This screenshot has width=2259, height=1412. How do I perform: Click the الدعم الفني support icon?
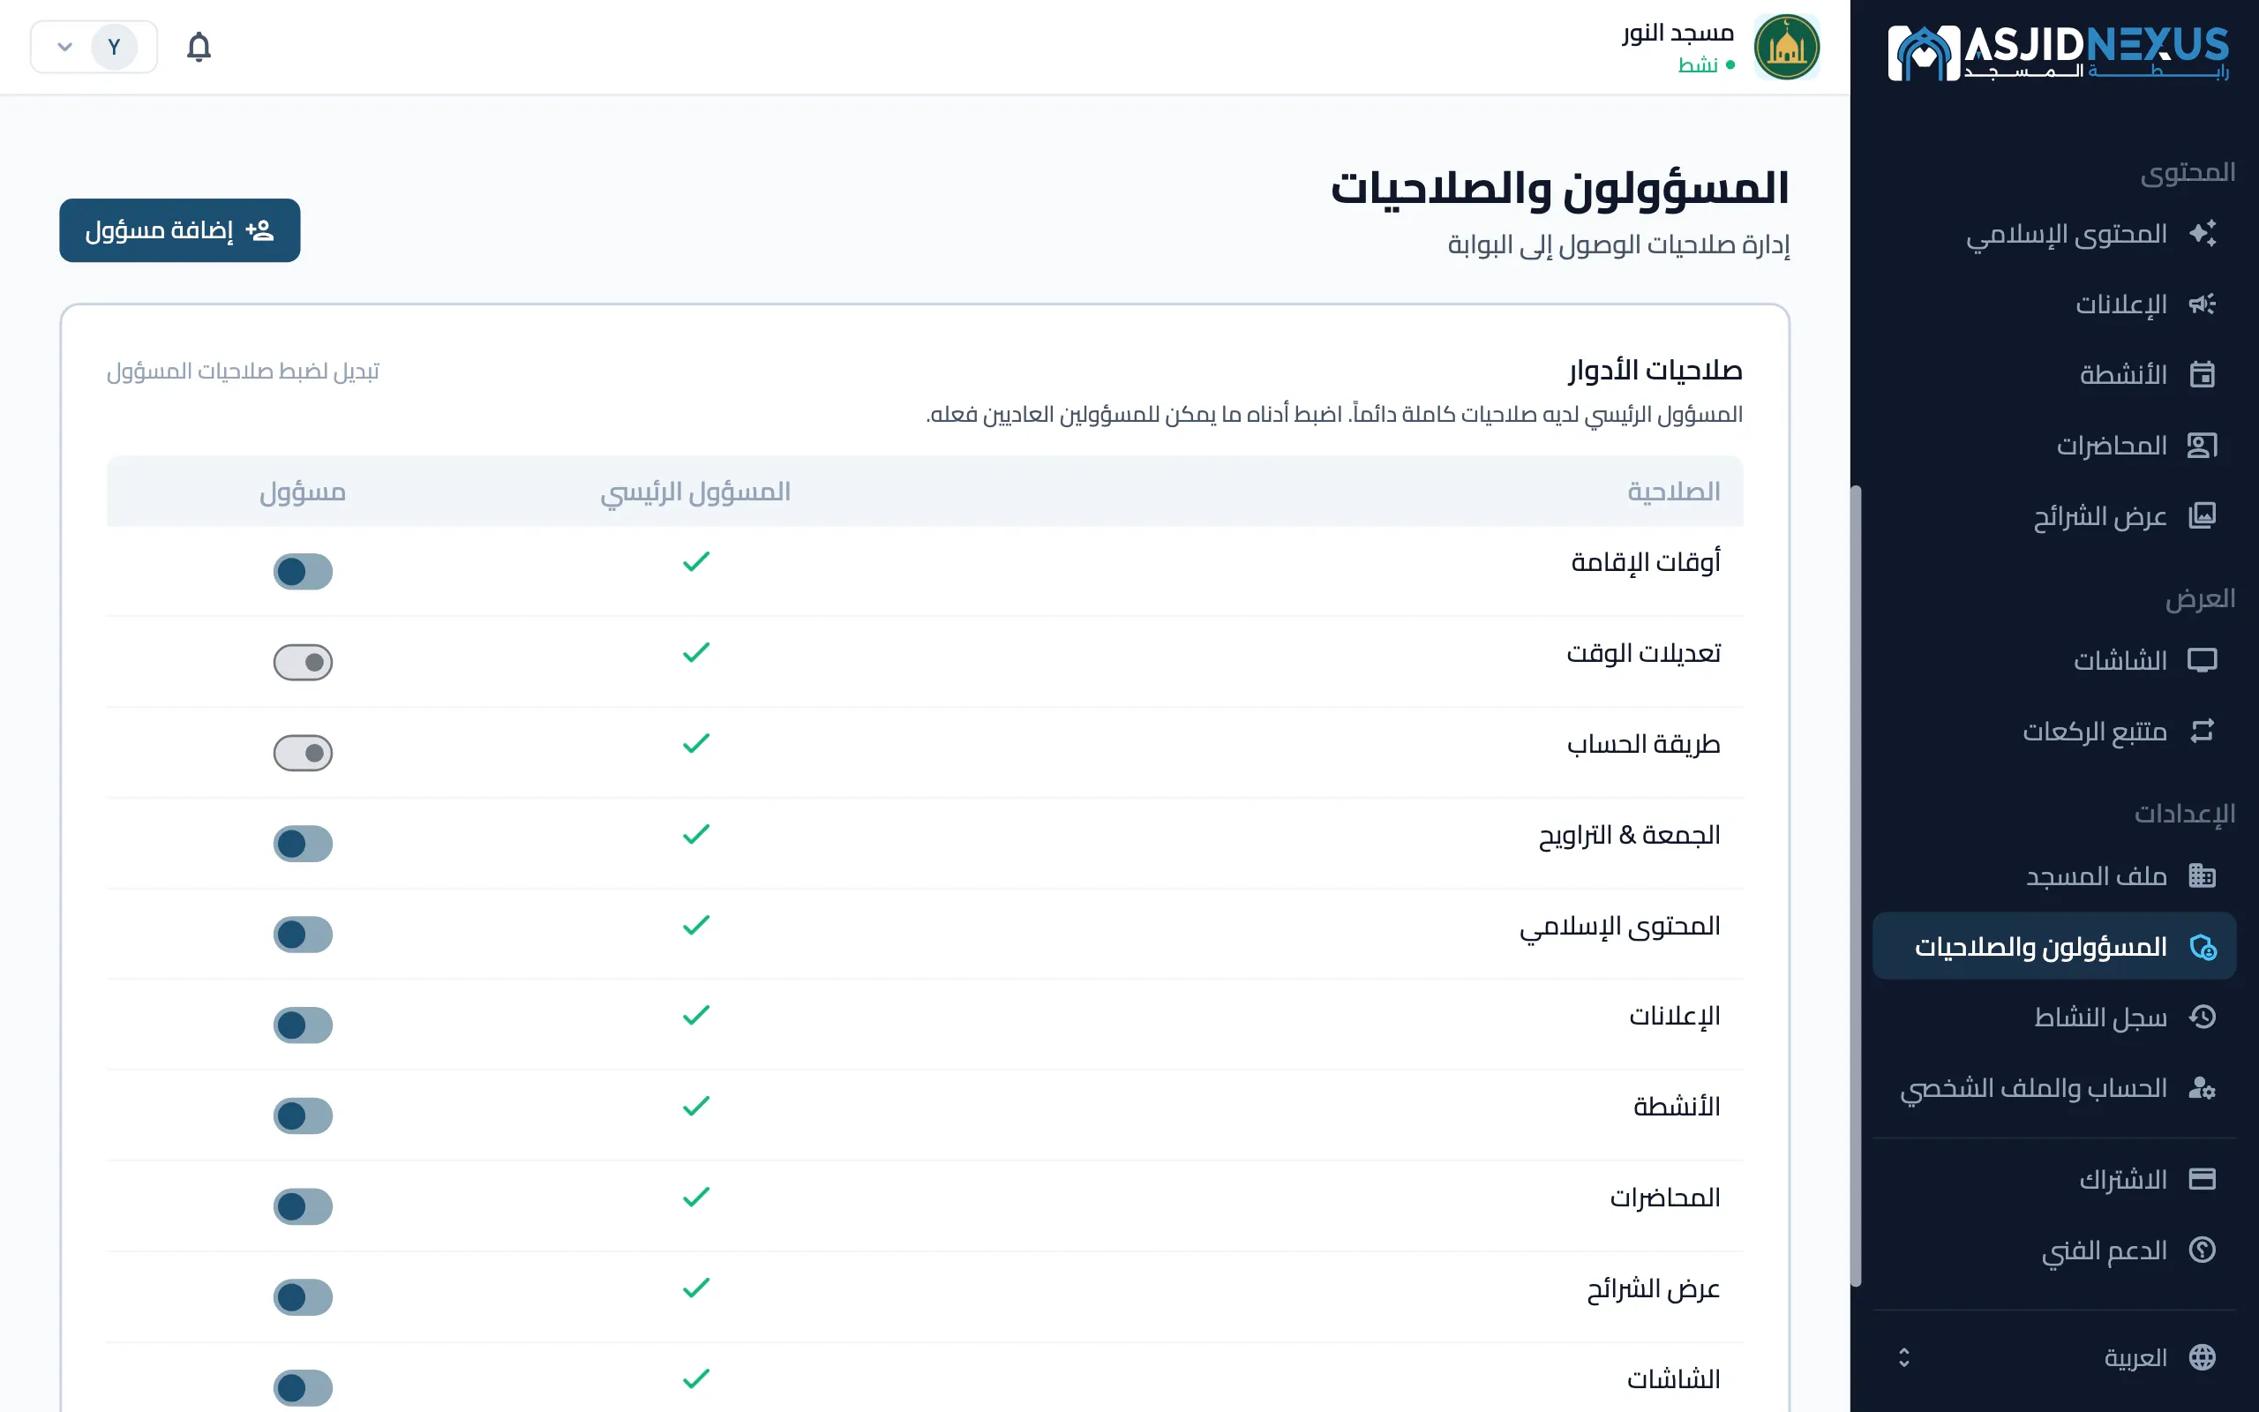[2202, 1250]
